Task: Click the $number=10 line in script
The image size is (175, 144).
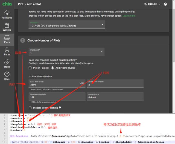Action: point(17,130)
